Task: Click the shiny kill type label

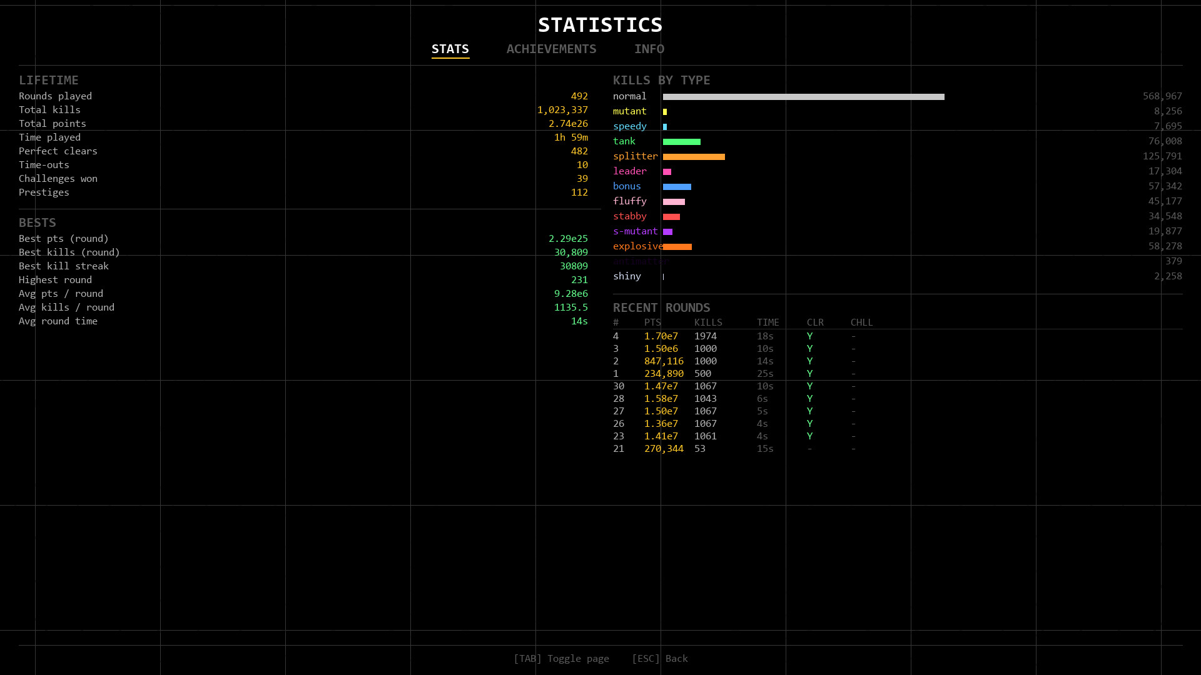Action: click(x=627, y=276)
